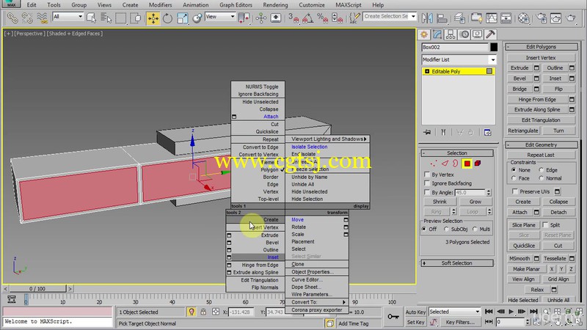
Task: Click the Bevel button in Edit Polygons
Action: pyautogui.click(x=519, y=78)
